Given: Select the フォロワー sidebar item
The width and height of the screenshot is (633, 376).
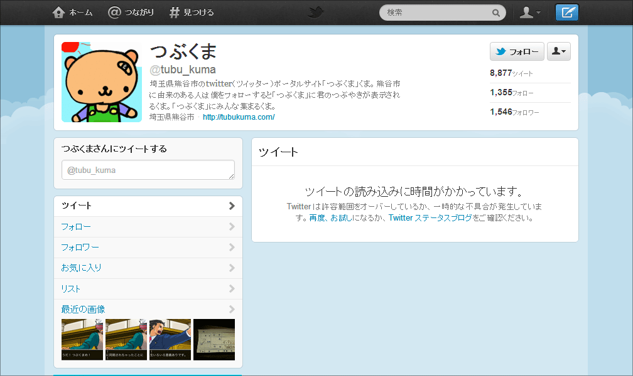Looking at the screenshot, I should (148, 248).
